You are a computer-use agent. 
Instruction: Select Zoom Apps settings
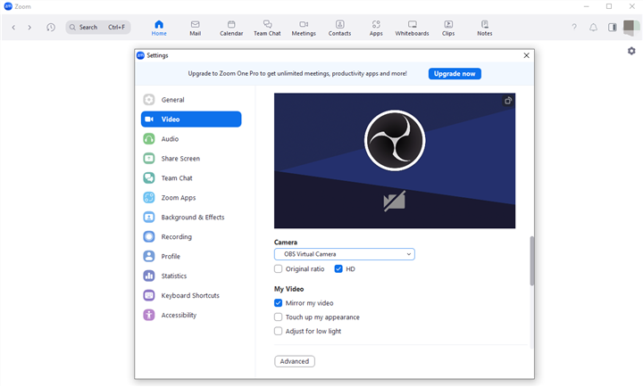[x=191, y=198]
